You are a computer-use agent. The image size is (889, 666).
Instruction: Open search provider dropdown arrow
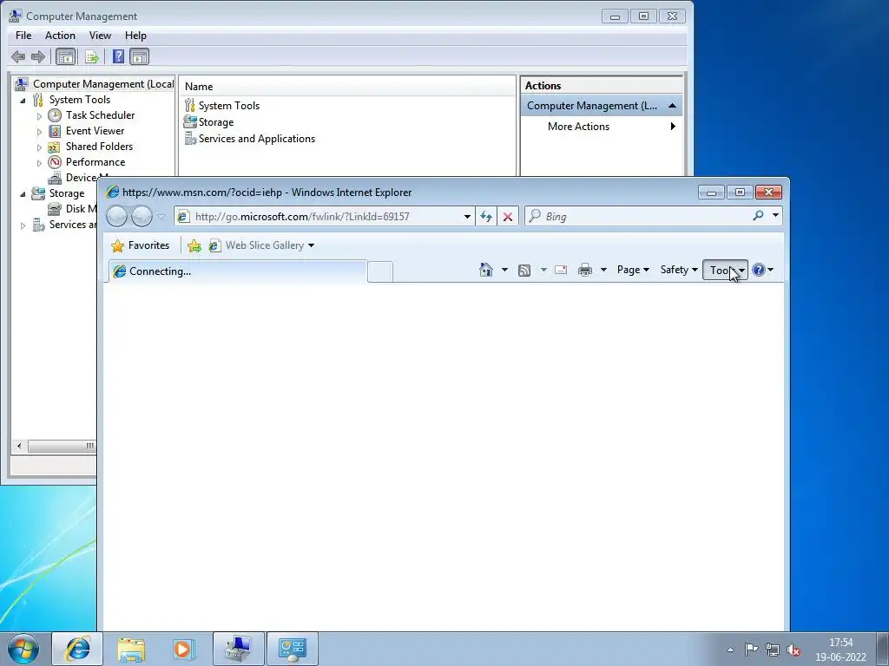point(775,216)
